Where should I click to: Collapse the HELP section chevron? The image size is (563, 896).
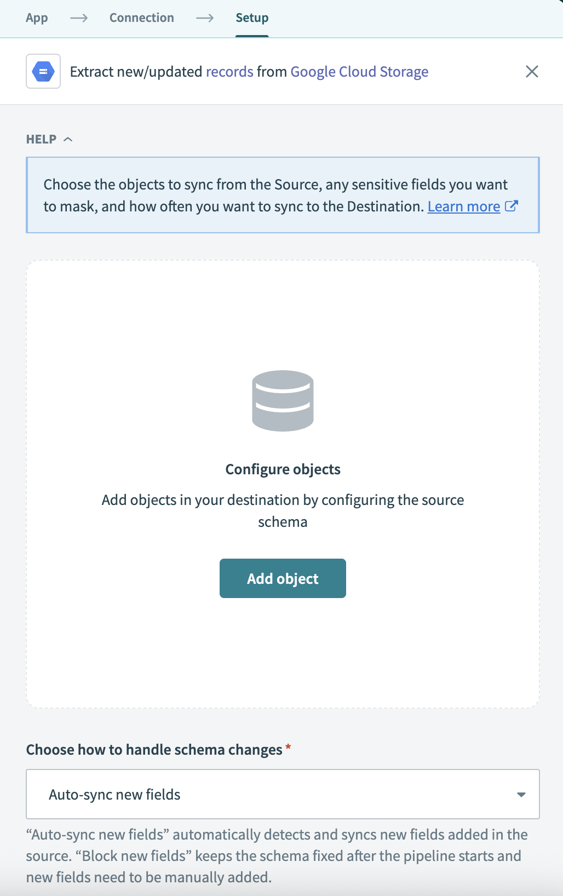pos(68,139)
